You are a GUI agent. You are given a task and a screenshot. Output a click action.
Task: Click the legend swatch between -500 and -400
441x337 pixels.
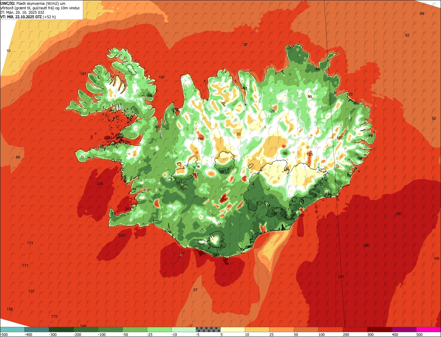click(12, 329)
